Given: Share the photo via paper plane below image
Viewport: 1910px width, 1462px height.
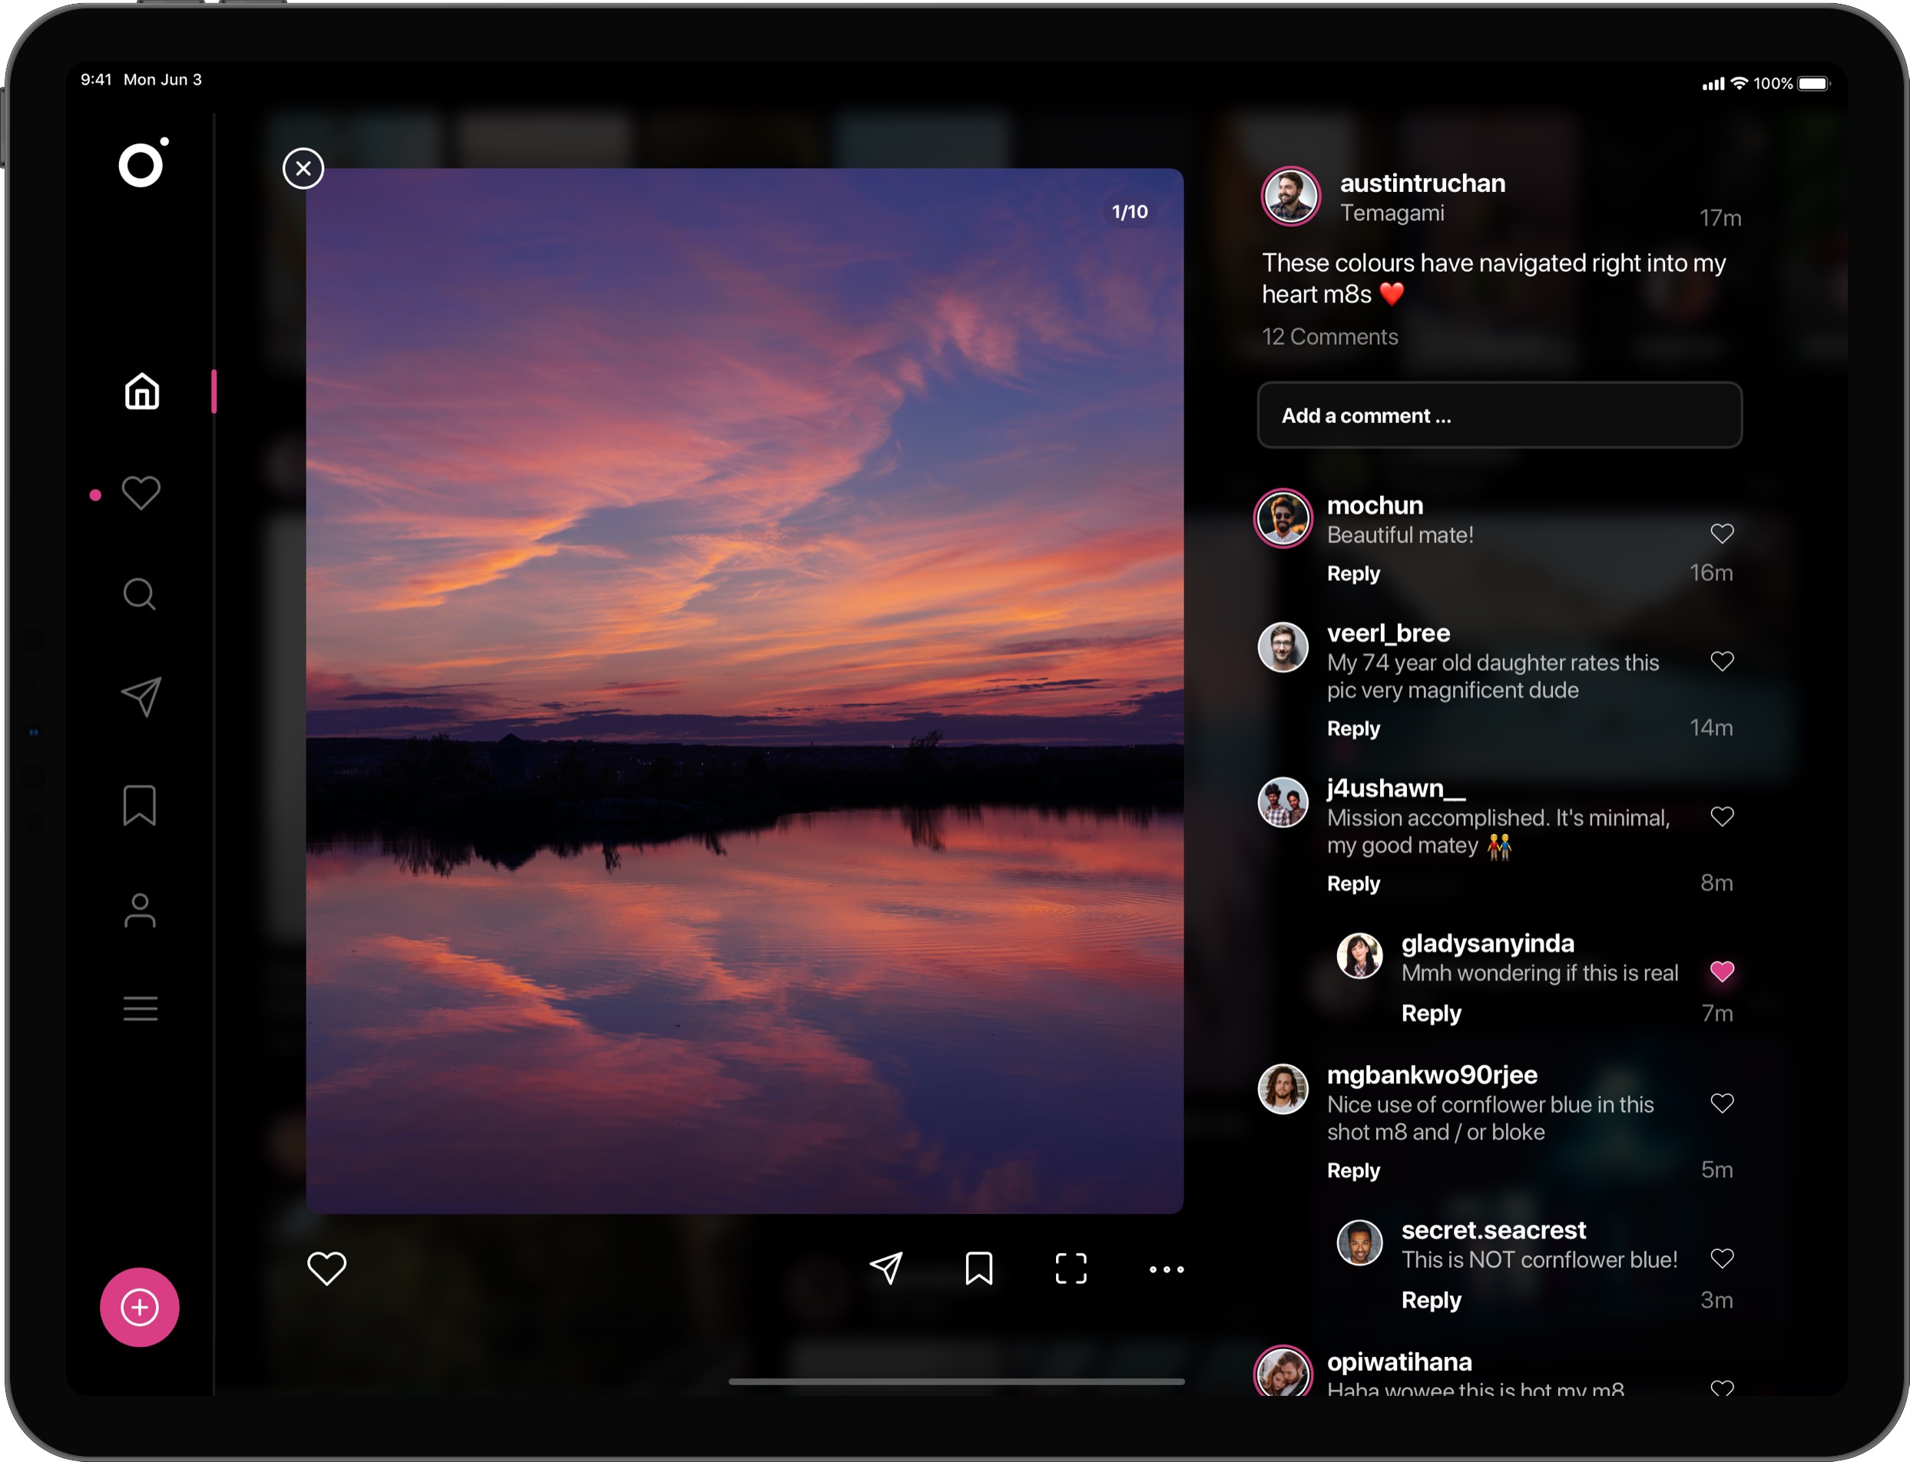Looking at the screenshot, I should [x=885, y=1268].
